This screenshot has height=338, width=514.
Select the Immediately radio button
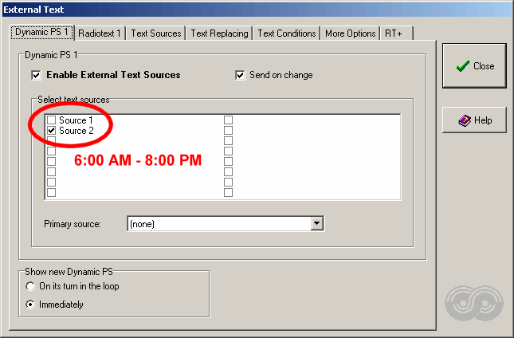point(30,305)
